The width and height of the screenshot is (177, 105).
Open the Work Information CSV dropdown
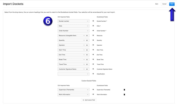(73, 94)
